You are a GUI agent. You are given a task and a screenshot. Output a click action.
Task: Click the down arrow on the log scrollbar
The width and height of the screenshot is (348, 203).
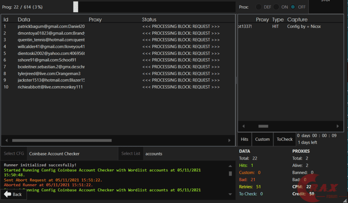pos(230,194)
